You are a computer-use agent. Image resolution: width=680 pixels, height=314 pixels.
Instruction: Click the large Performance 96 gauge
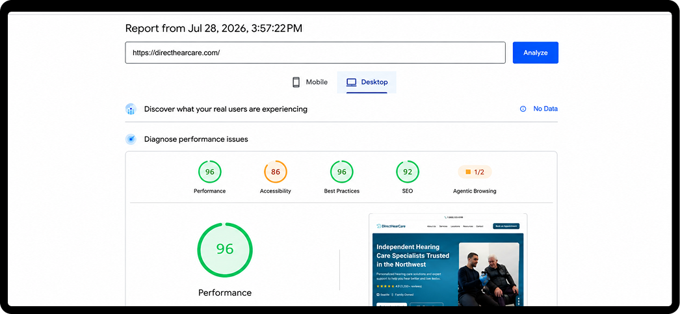pyautogui.click(x=225, y=250)
